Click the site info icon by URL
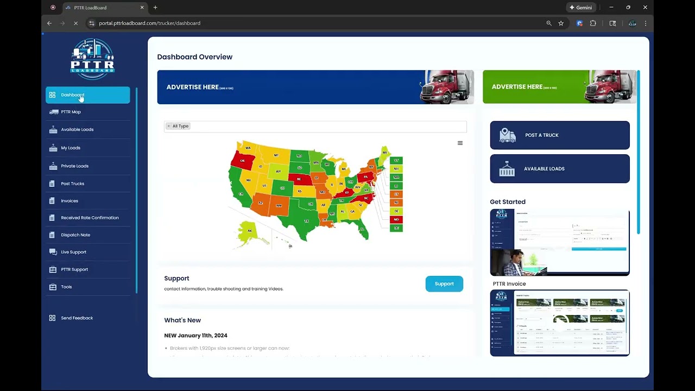The width and height of the screenshot is (695, 391). tap(92, 23)
